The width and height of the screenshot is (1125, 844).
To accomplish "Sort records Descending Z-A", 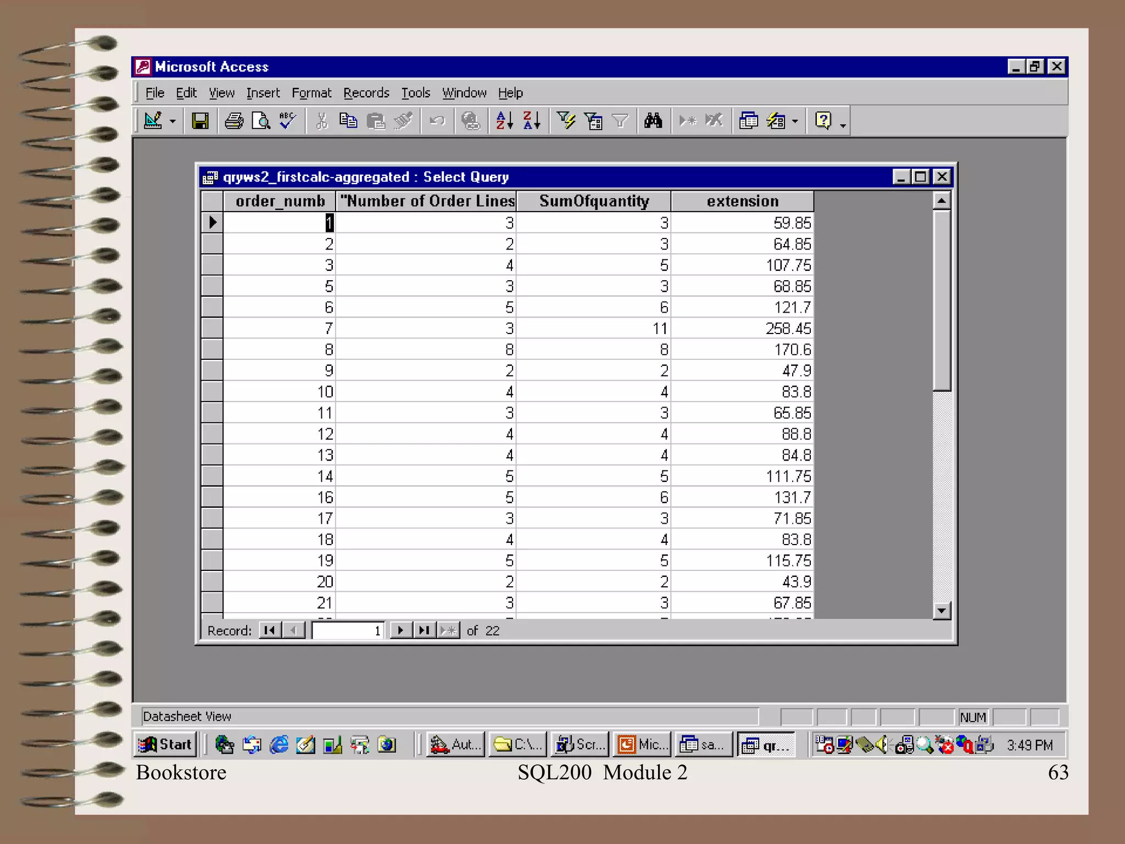I will coord(532,121).
